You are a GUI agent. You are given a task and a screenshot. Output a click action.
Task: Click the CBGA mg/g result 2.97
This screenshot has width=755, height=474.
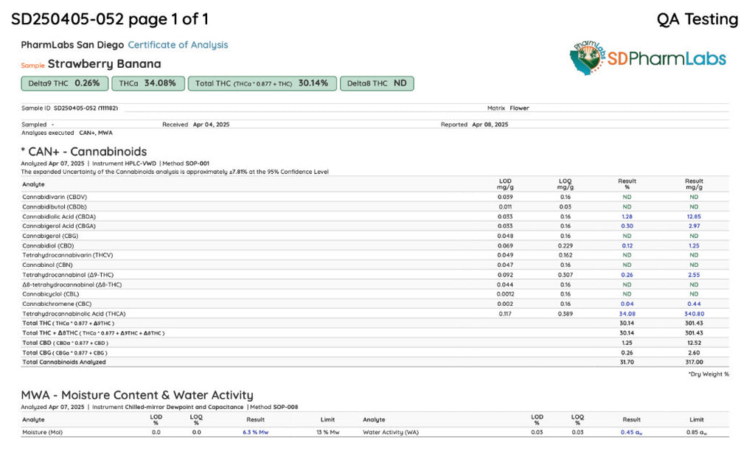[x=694, y=226]
